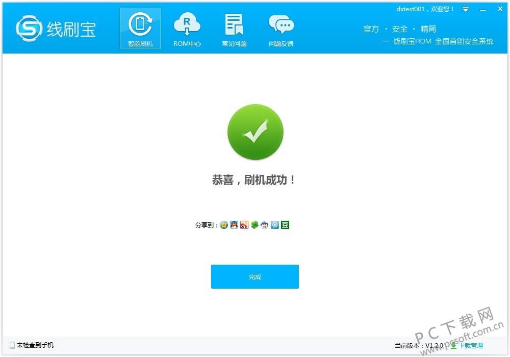Screen dimensions: 510x357
Task: Share to Douban green 豆 icon
Action: [x=285, y=225]
